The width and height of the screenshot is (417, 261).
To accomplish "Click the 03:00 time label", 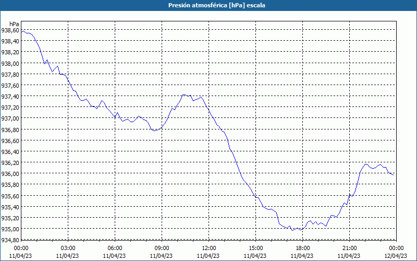I will [x=68, y=248].
